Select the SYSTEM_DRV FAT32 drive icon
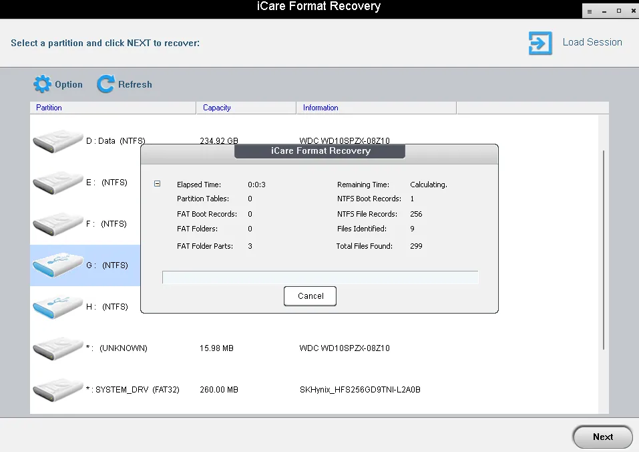Image resolution: width=639 pixels, height=452 pixels. point(57,390)
